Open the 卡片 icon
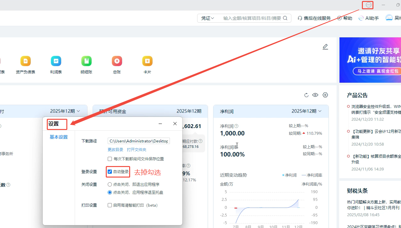401x228 pixels. pos(147,61)
